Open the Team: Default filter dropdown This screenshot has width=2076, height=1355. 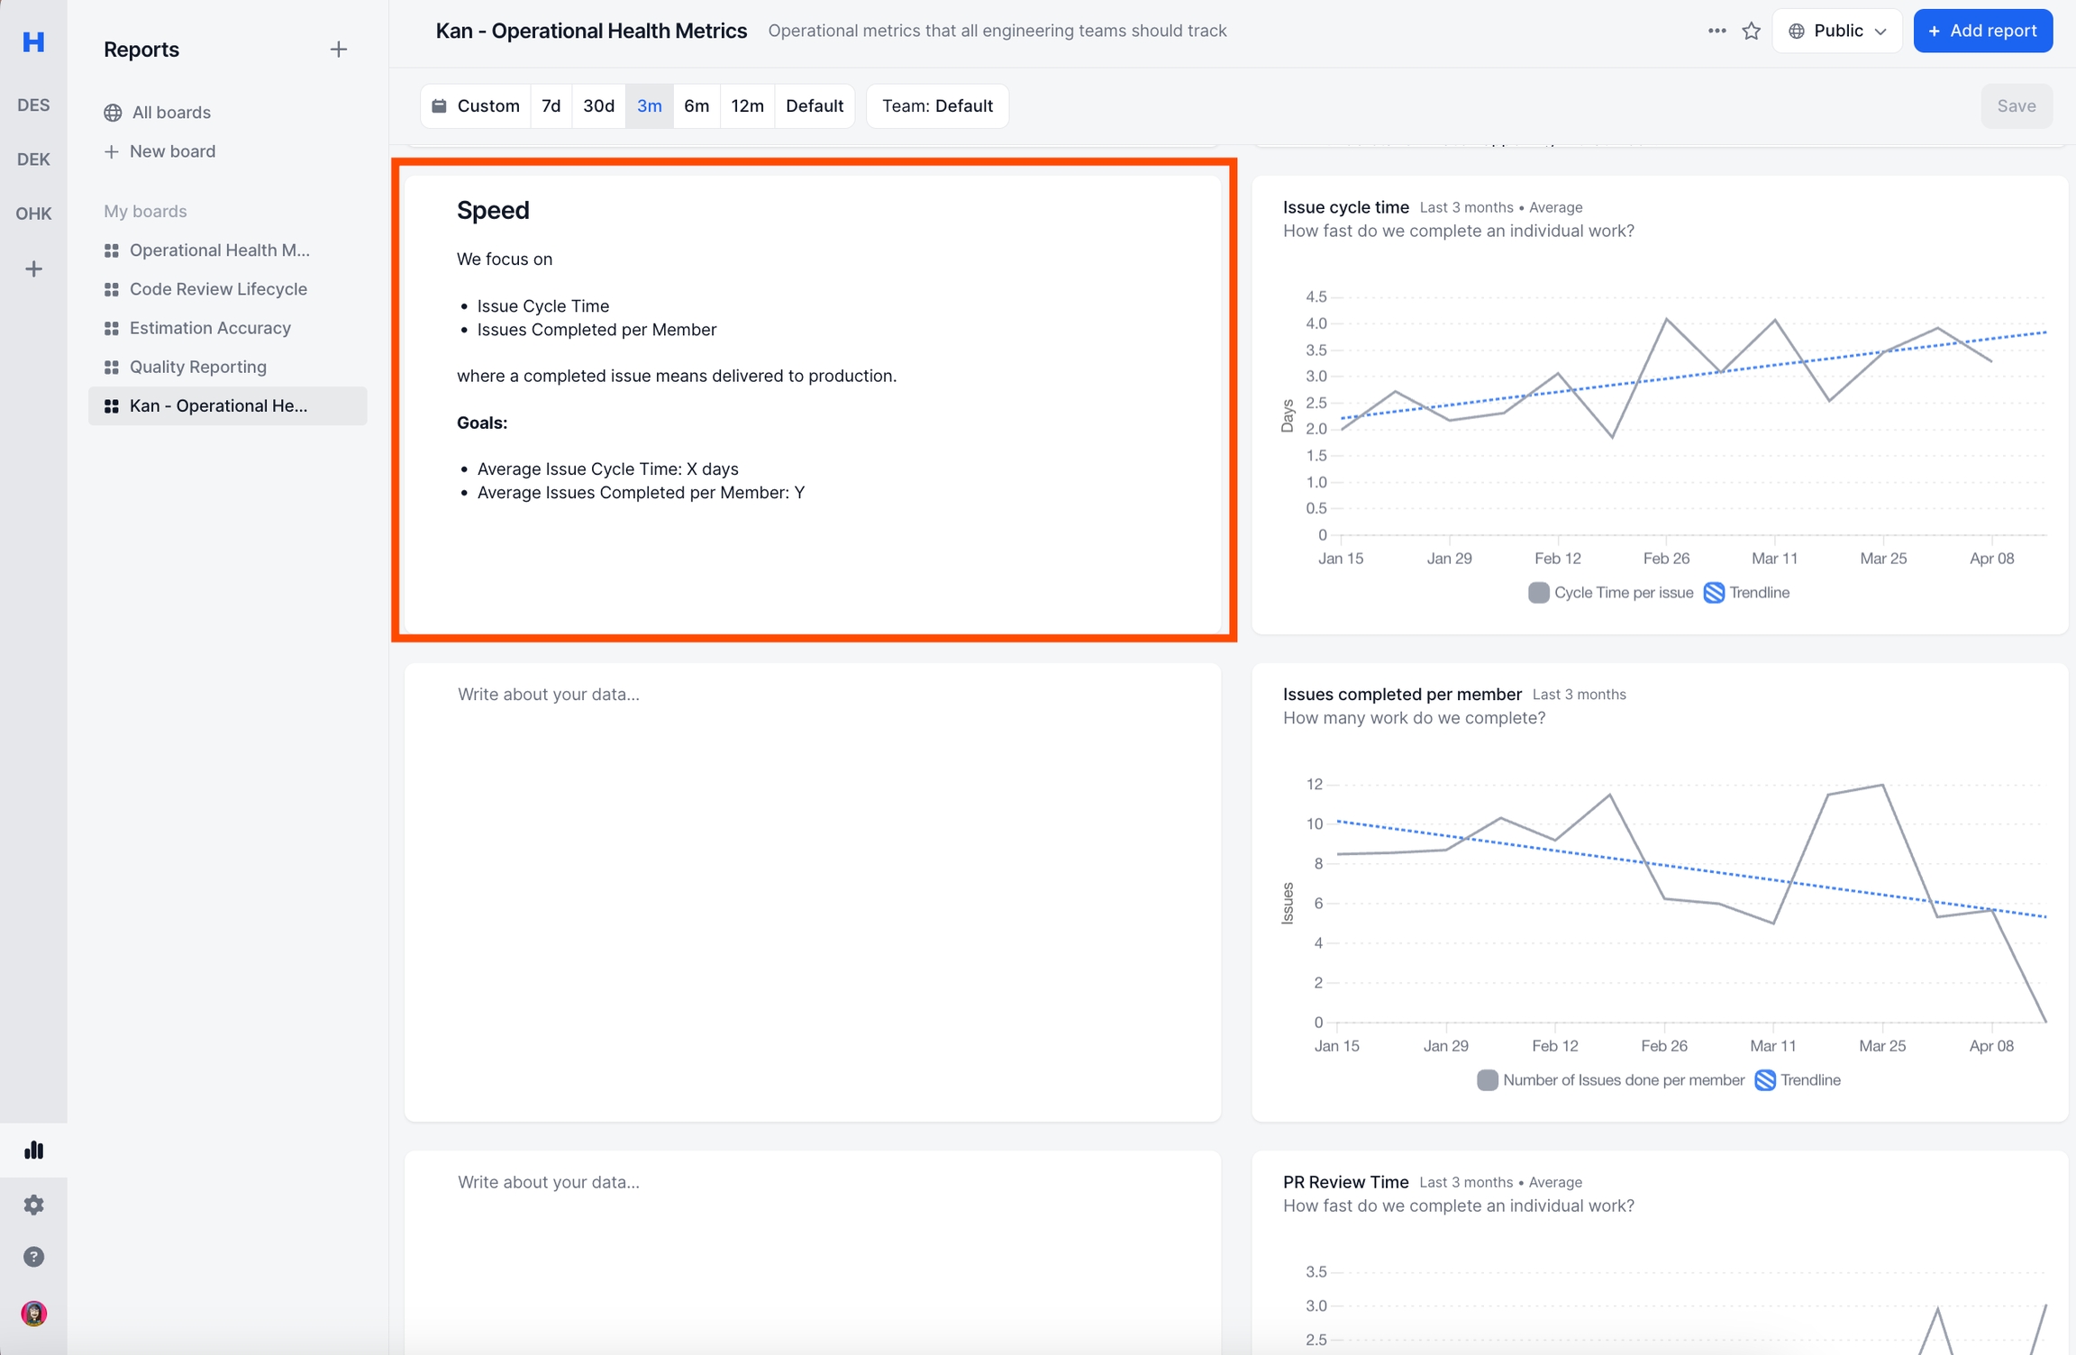point(937,105)
